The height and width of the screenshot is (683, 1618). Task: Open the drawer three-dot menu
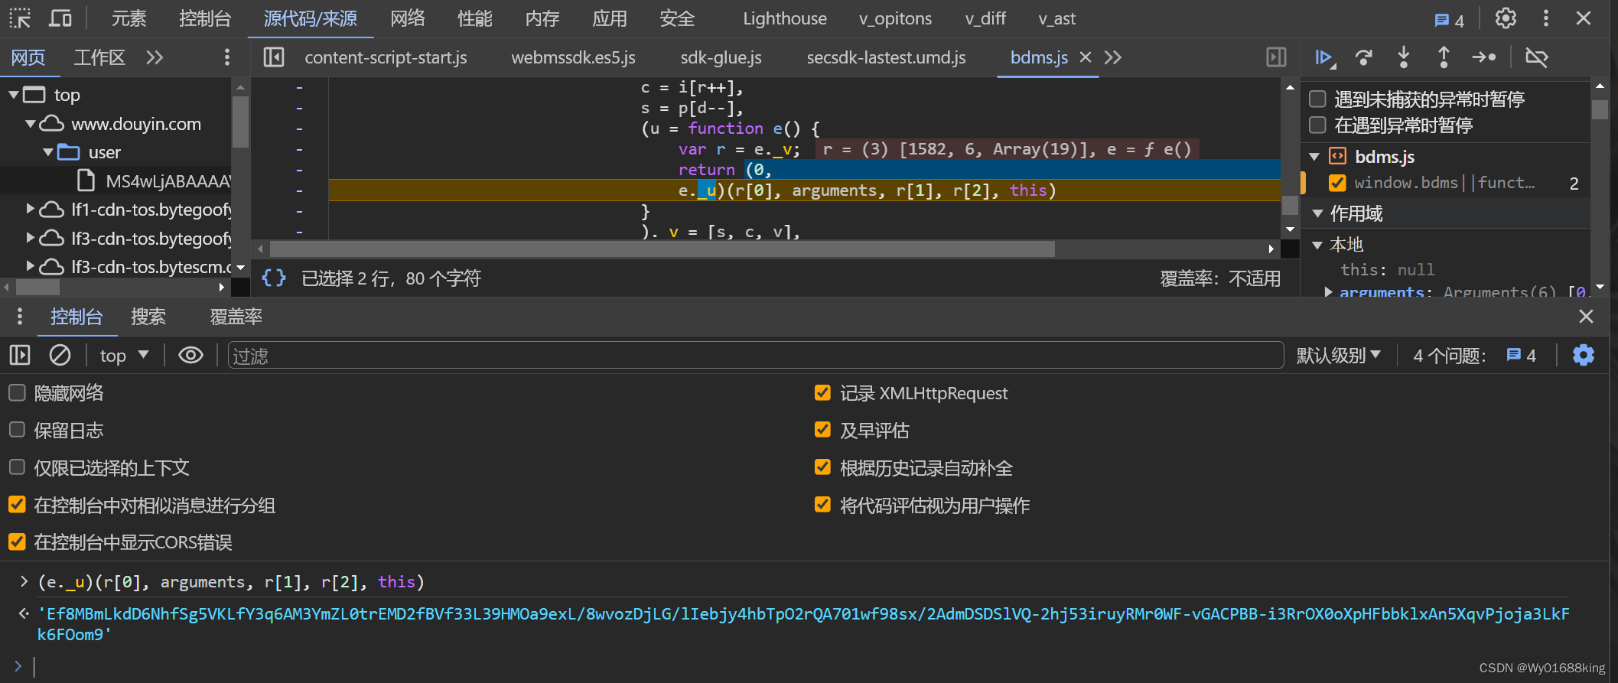click(20, 317)
